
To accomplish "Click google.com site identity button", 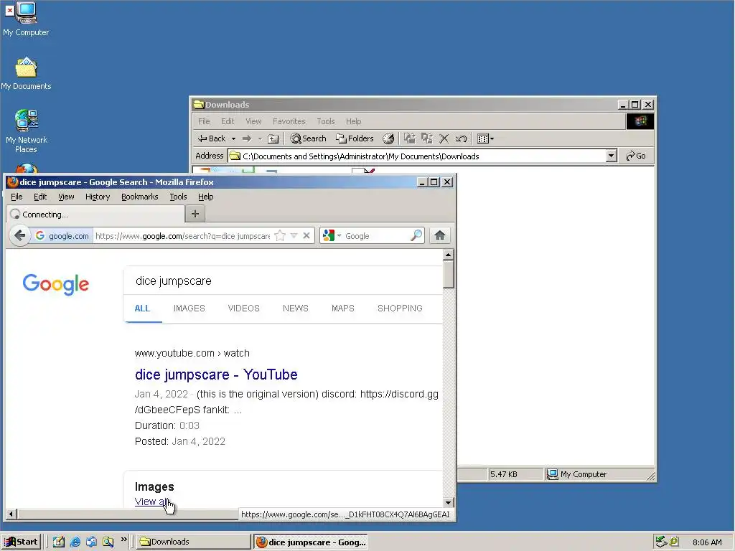I will coord(62,235).
